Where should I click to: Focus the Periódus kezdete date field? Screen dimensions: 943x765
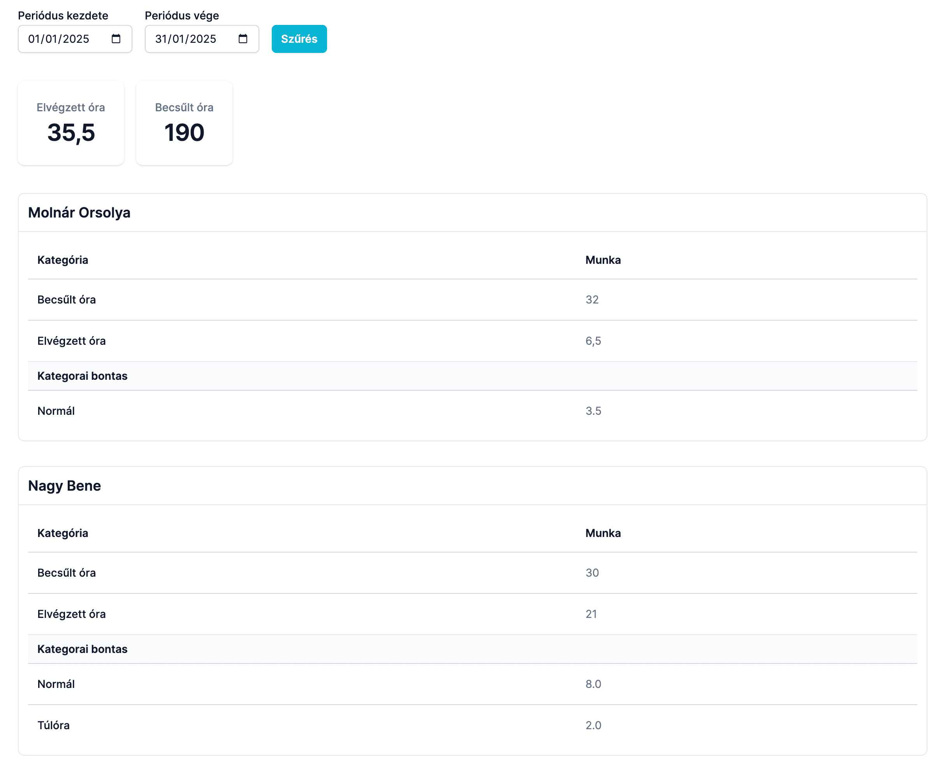click(75, 39)
